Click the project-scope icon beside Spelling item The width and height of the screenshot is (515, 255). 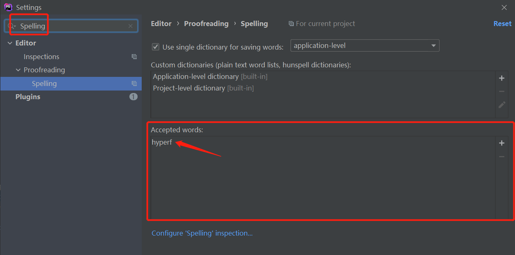[134, 83]
